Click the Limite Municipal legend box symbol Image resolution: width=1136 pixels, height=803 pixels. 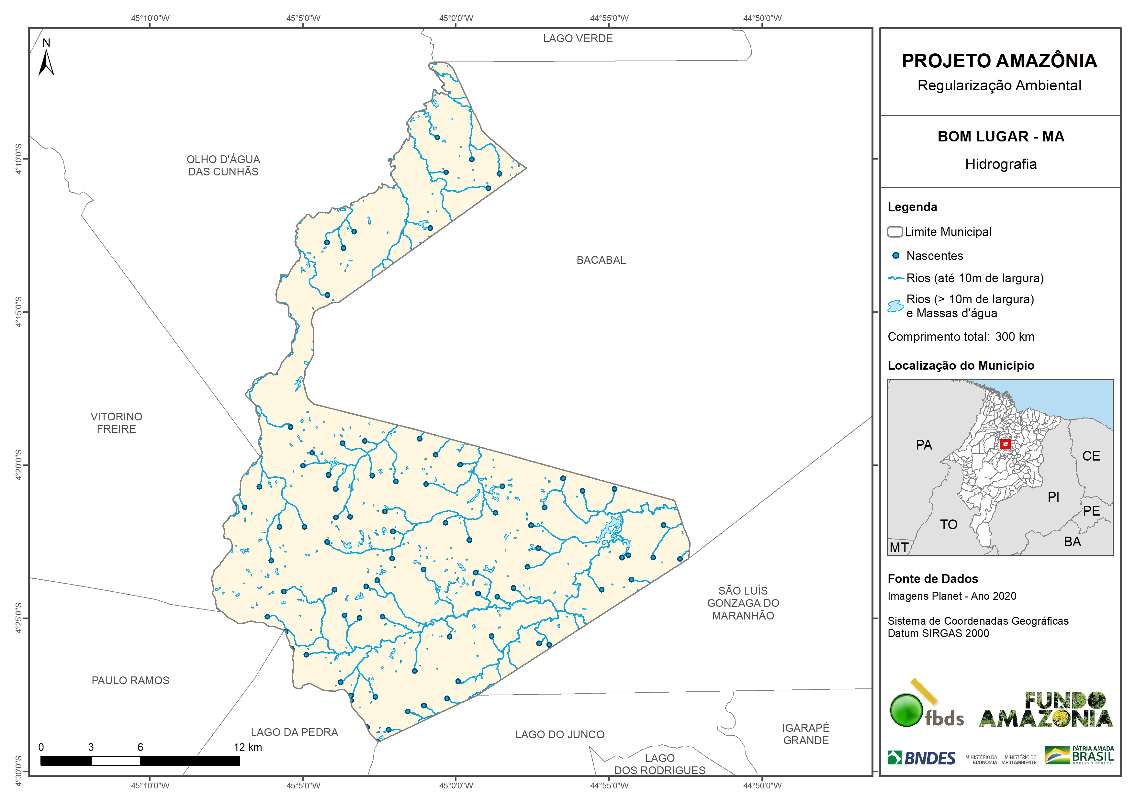point(894,231)
